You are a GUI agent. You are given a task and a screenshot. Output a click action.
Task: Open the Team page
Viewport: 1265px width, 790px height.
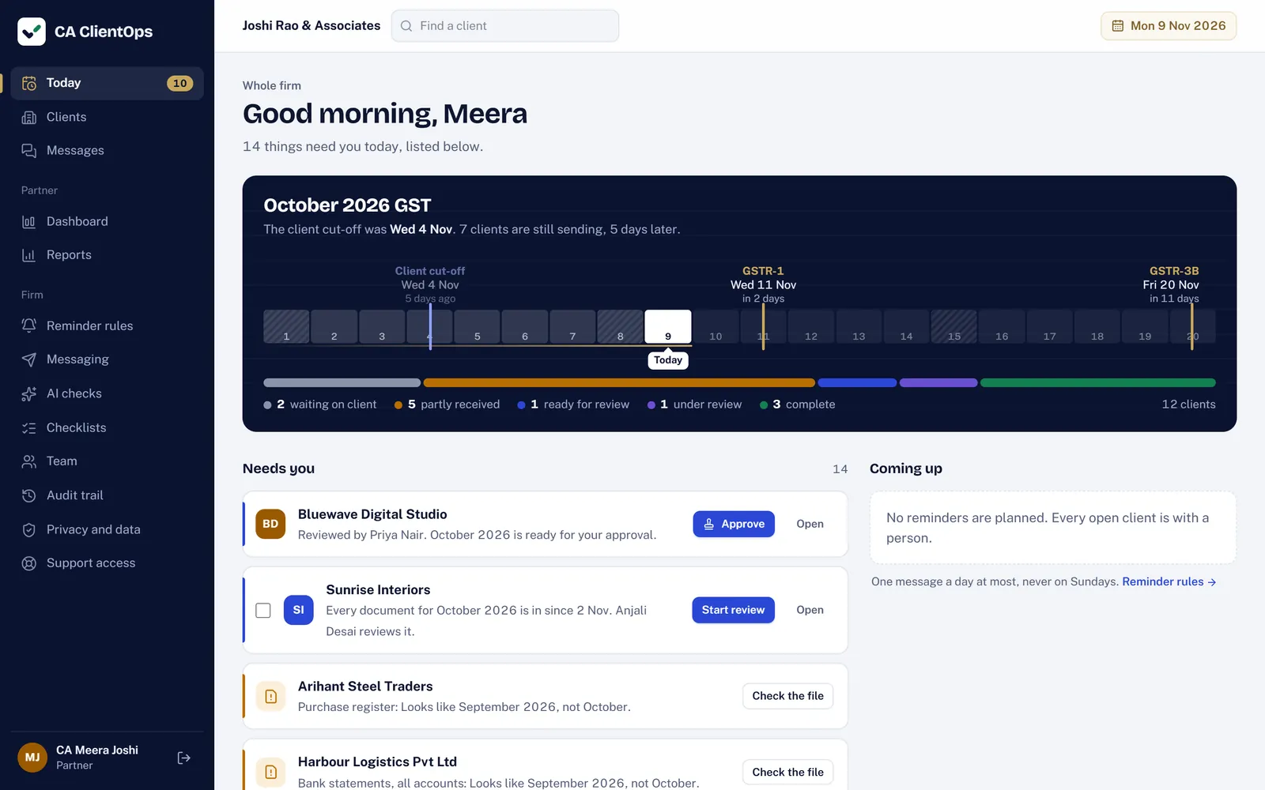pos(108,461)
